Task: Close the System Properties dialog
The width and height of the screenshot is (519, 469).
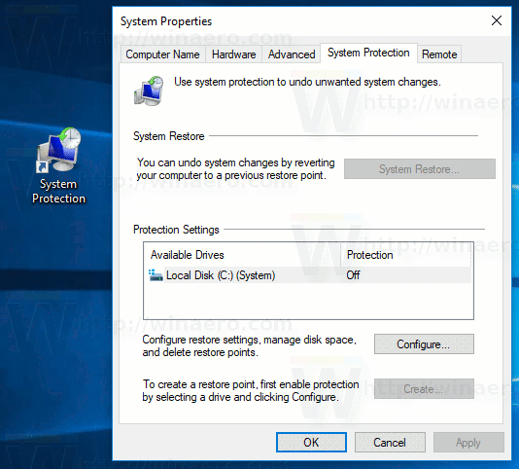Action: point(497,20)
